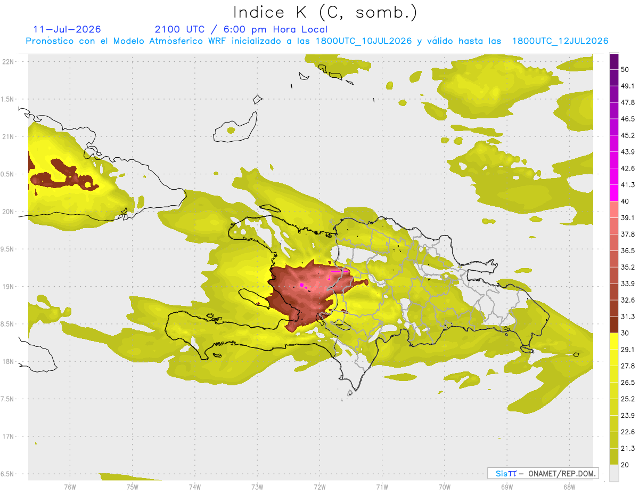The width and height of the screenshot is (639, 494).
Task: Click the colorbar value 37.8
Action: click(627, 234)
